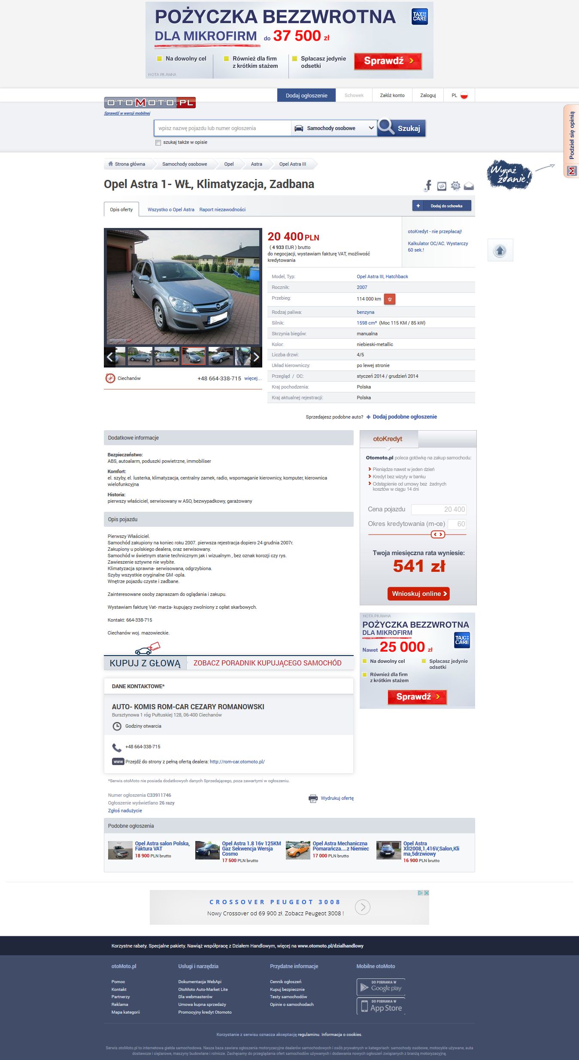Share the listing on Facebook
579x1060 pixels.
[428, 185]
